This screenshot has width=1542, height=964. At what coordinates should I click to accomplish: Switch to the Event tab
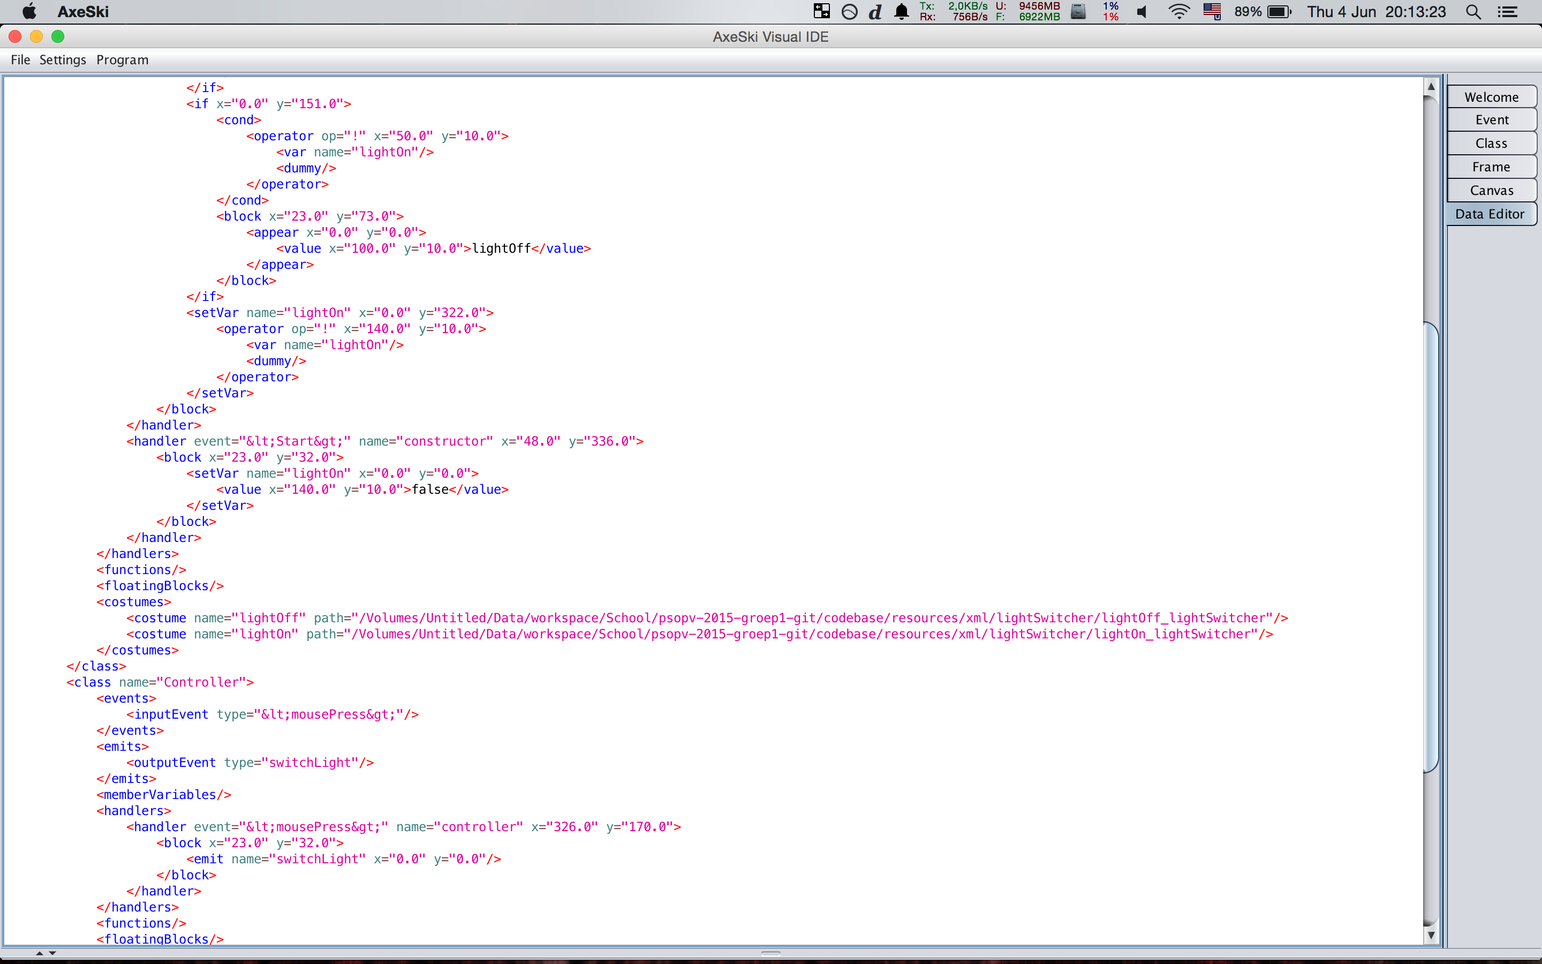pos(1491,120)
